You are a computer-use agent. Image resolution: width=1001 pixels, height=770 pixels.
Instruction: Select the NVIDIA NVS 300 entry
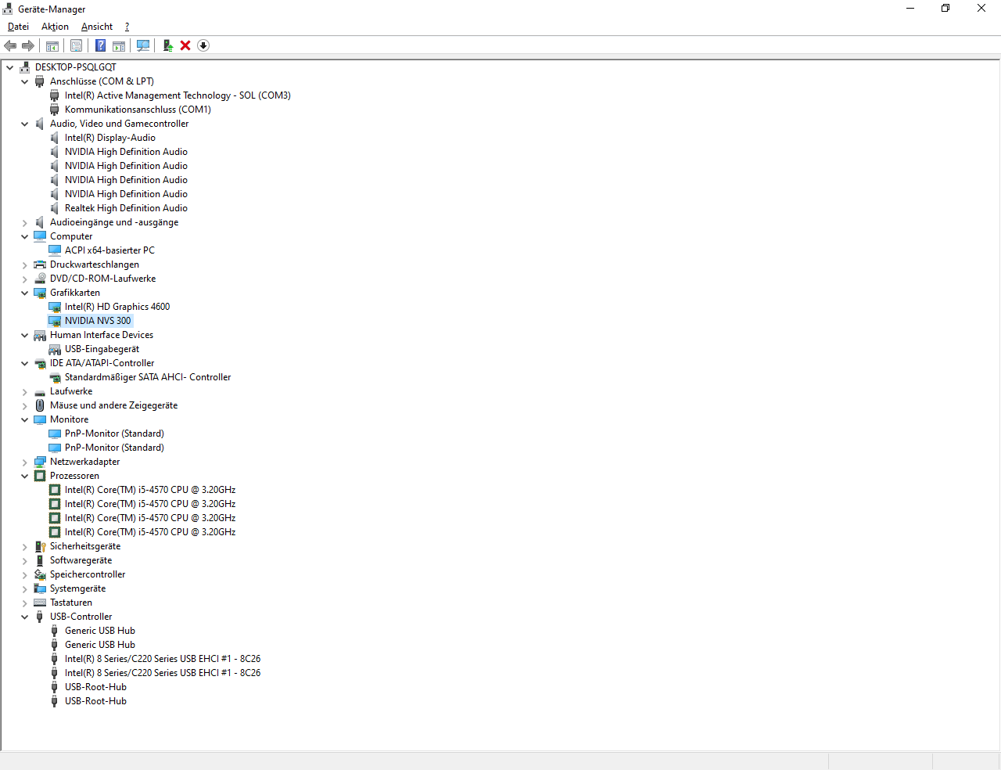point(98,321)
